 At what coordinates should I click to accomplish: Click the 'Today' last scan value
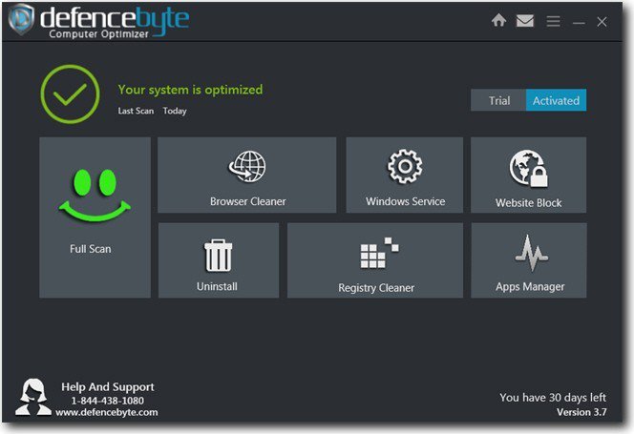point(175,112)
